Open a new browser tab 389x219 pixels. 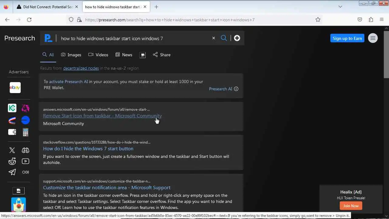(x=156, y=7)
